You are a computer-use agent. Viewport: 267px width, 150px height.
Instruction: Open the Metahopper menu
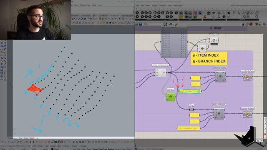point(178,5)
